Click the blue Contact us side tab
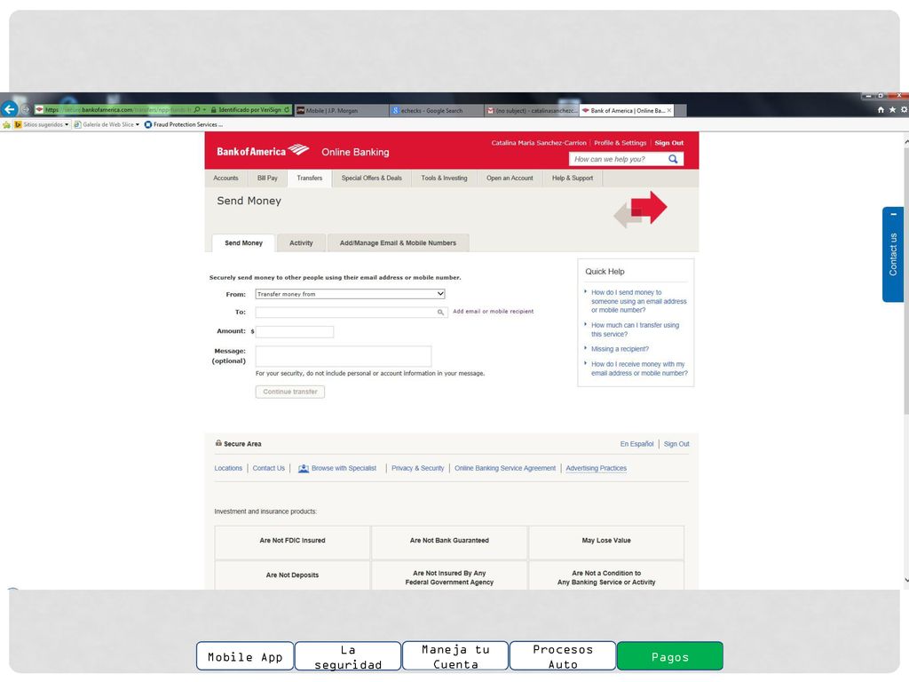Image resolution: width=909 pixels, height=682 pixels. click(893, 255)
